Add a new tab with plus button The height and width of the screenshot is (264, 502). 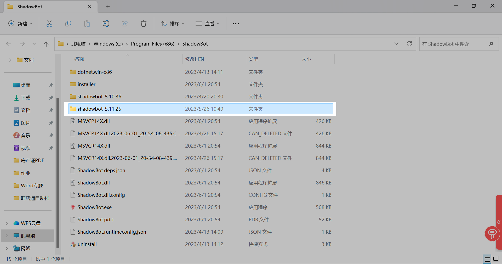point(108,7)
